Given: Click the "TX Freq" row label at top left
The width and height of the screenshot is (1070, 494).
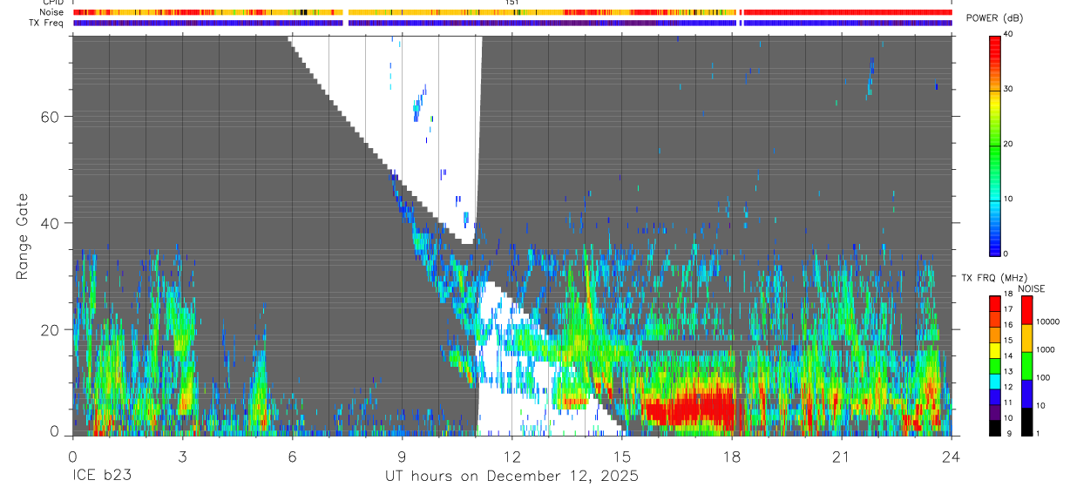Looking at the screenshot, I should 47,23.
